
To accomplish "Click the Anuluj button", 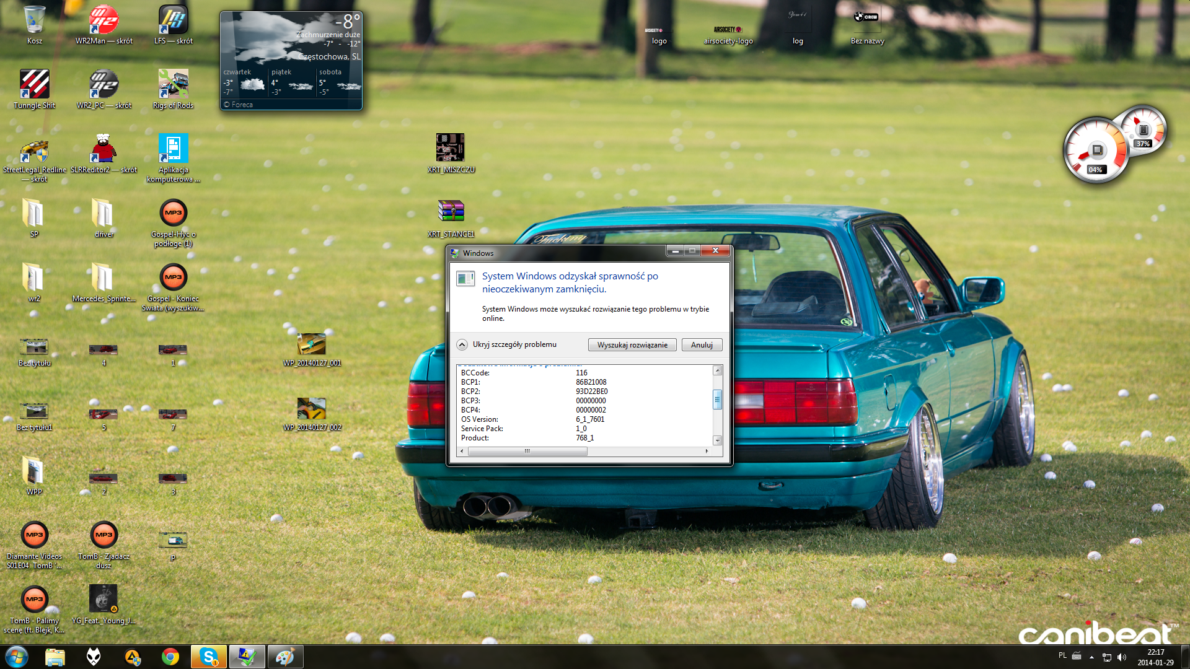I will [x=702, y=345].
